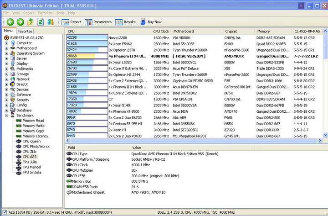Viewport: 328px width, 216px height.
Task: Click the Up level arrow icon
Action: (31, 22)
